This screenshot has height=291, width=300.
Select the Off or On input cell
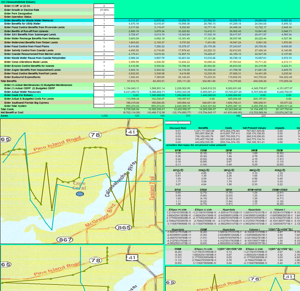(x=104, y=6)
